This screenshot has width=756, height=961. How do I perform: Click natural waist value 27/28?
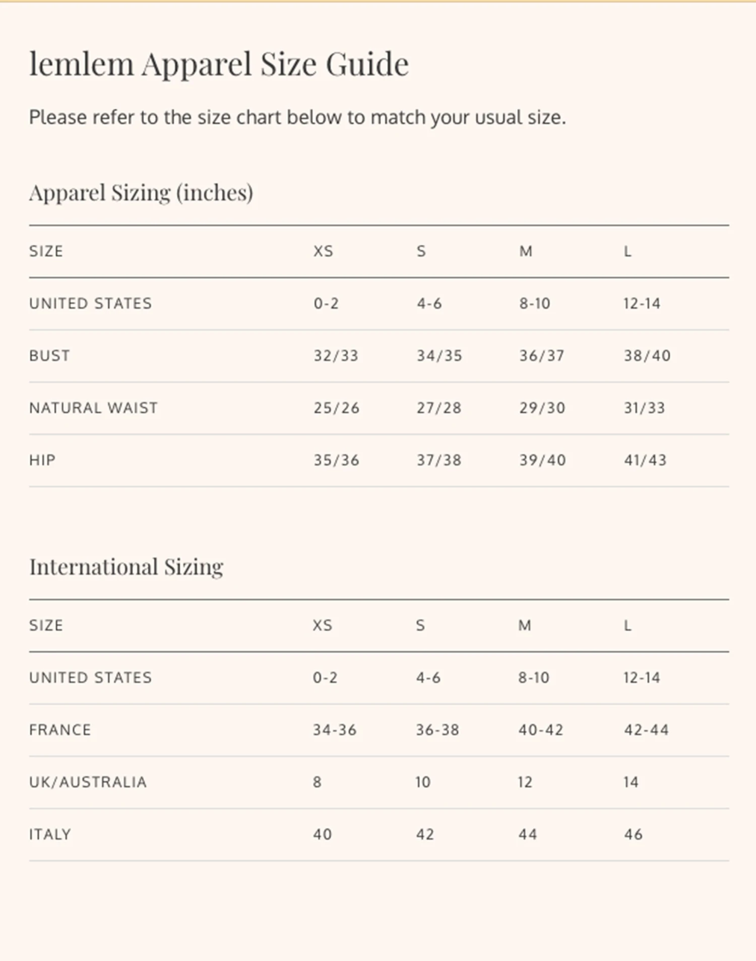pyautogui.click(x=438, y=408)
